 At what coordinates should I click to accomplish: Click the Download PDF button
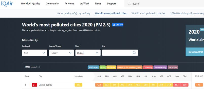click(195, 52)
